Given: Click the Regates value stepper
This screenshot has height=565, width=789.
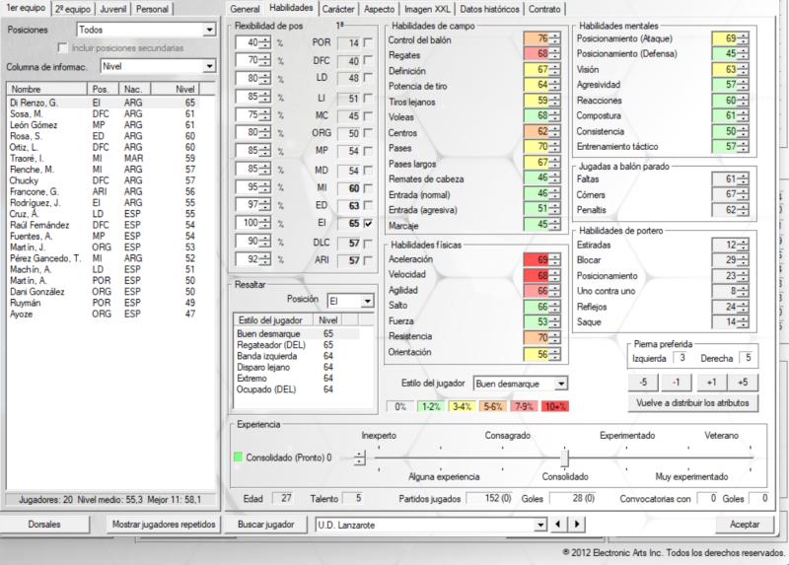Looking at the screenshot, I should 555,54.
